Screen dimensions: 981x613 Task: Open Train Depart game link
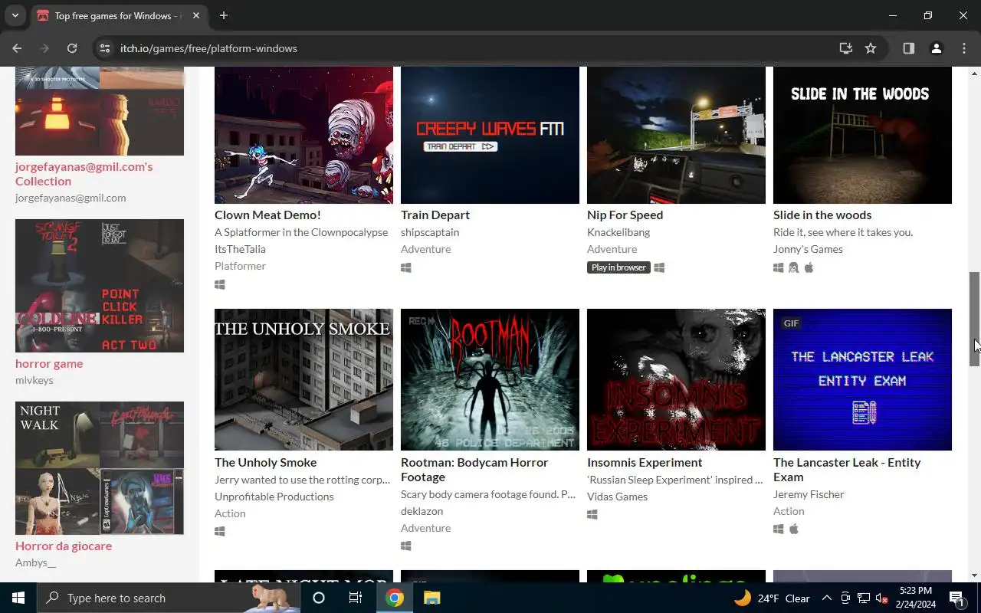pos(435,215)
